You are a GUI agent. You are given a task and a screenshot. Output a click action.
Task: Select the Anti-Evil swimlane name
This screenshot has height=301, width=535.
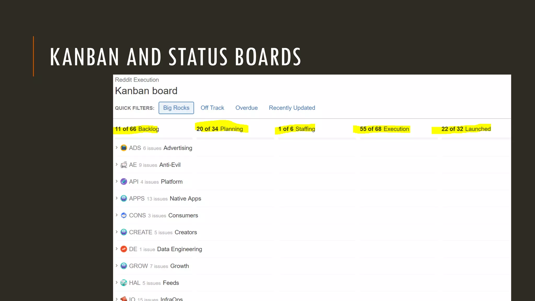tap(170, 165)
